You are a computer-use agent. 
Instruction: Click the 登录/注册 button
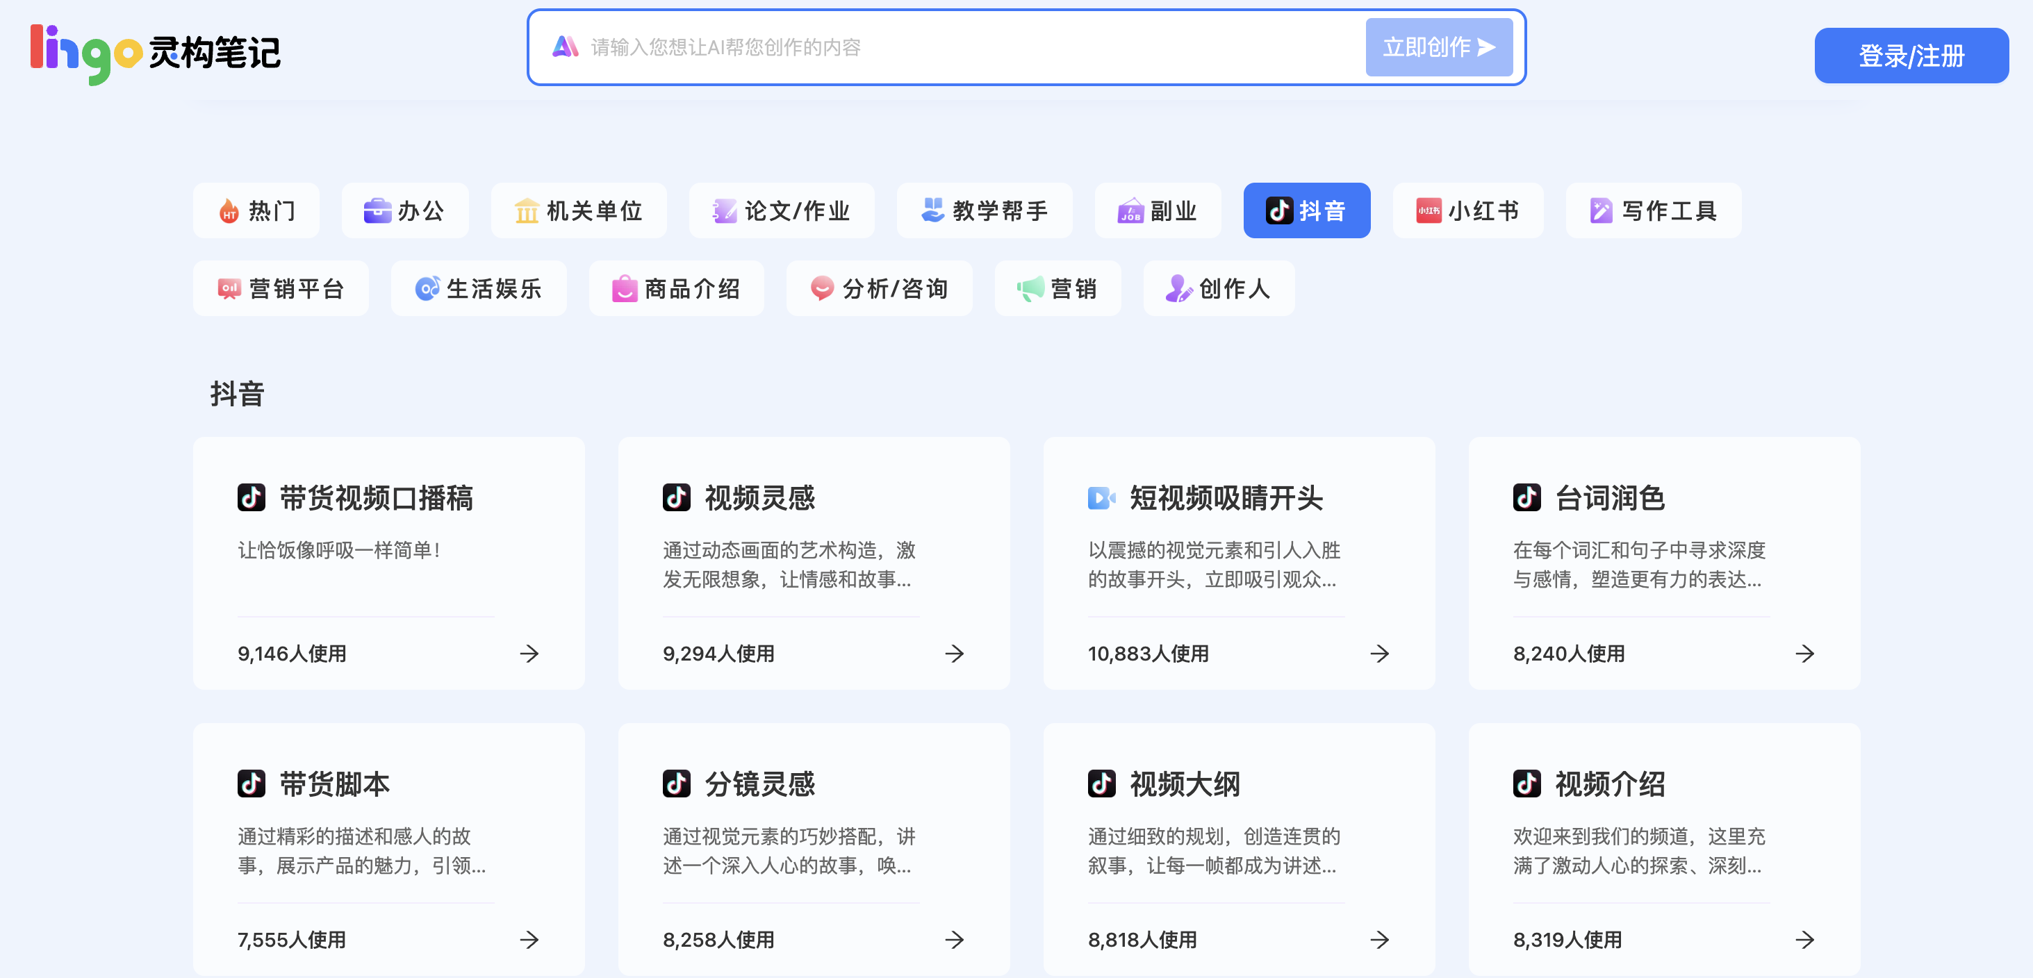pos(1911,56)
